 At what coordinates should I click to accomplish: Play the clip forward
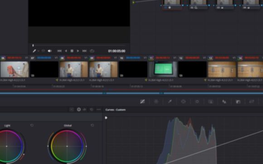tap(78, 51)
